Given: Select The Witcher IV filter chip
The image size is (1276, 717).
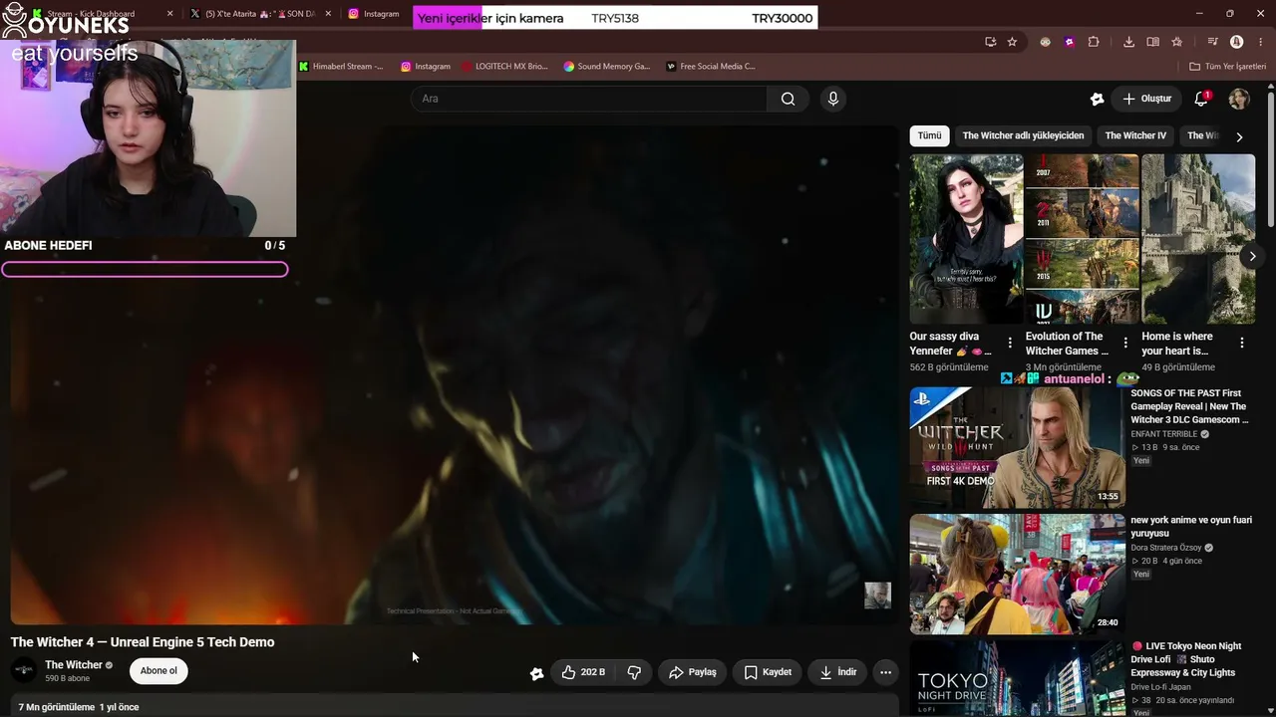Looking at the screenshot, I should click(1135, 135).
